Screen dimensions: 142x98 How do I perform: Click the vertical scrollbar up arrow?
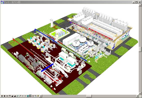[140, 5]
